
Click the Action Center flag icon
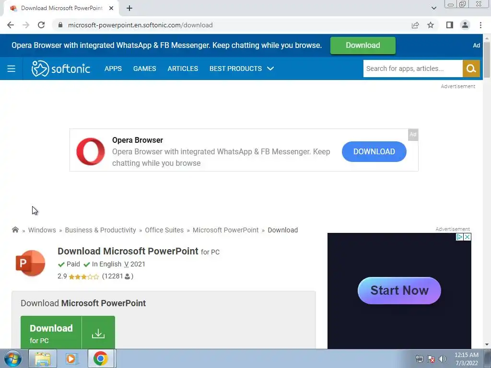tap(431, 359)
